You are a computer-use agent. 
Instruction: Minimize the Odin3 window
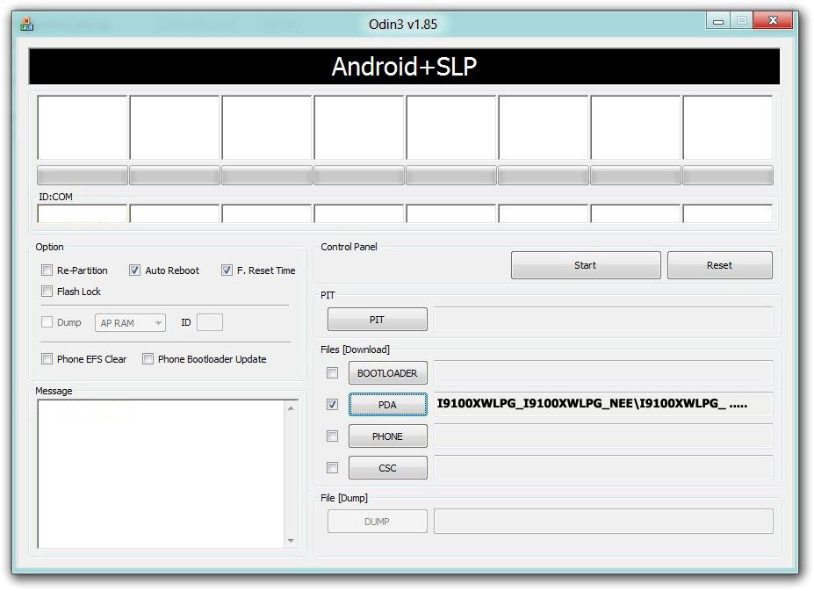(718, 21)
